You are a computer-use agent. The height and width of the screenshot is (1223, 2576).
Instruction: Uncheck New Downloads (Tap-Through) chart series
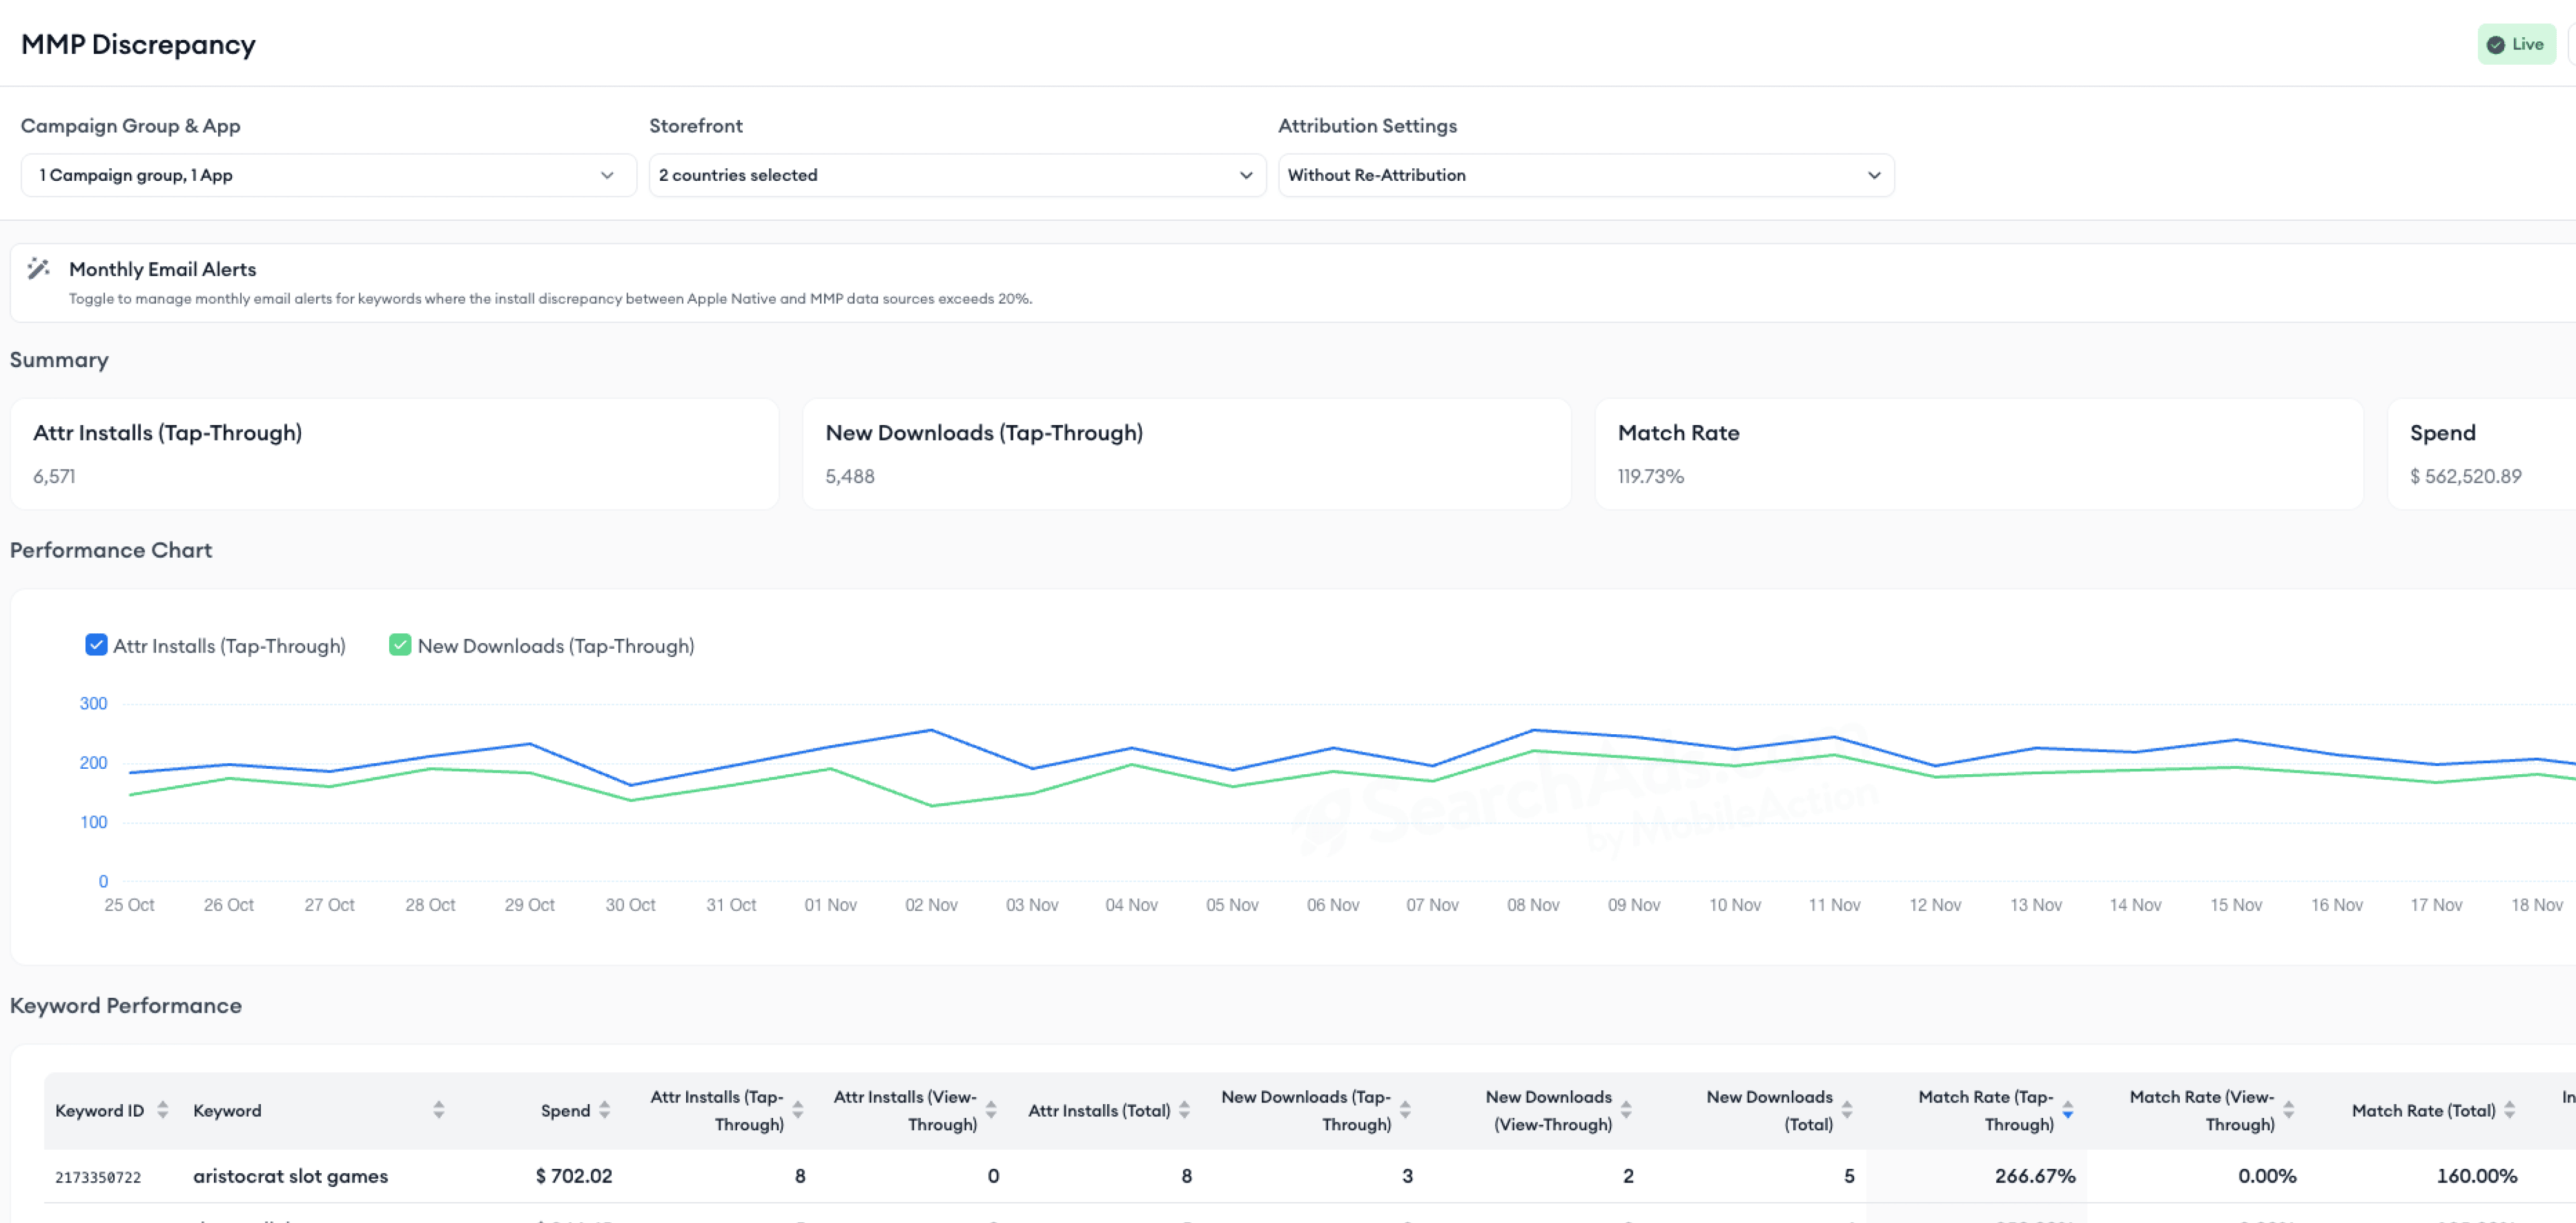pos(400,645)
